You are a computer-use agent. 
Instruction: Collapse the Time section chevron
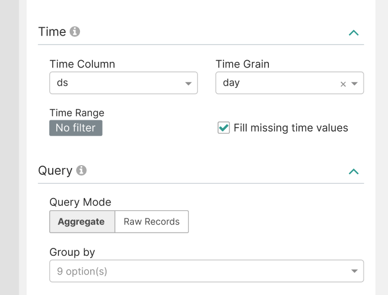[x=353, y=32]
